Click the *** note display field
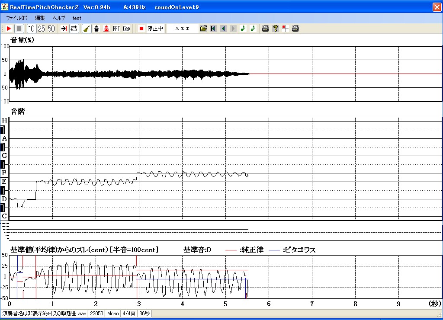Viewport: 443px width, 320px height. point(183,29)
